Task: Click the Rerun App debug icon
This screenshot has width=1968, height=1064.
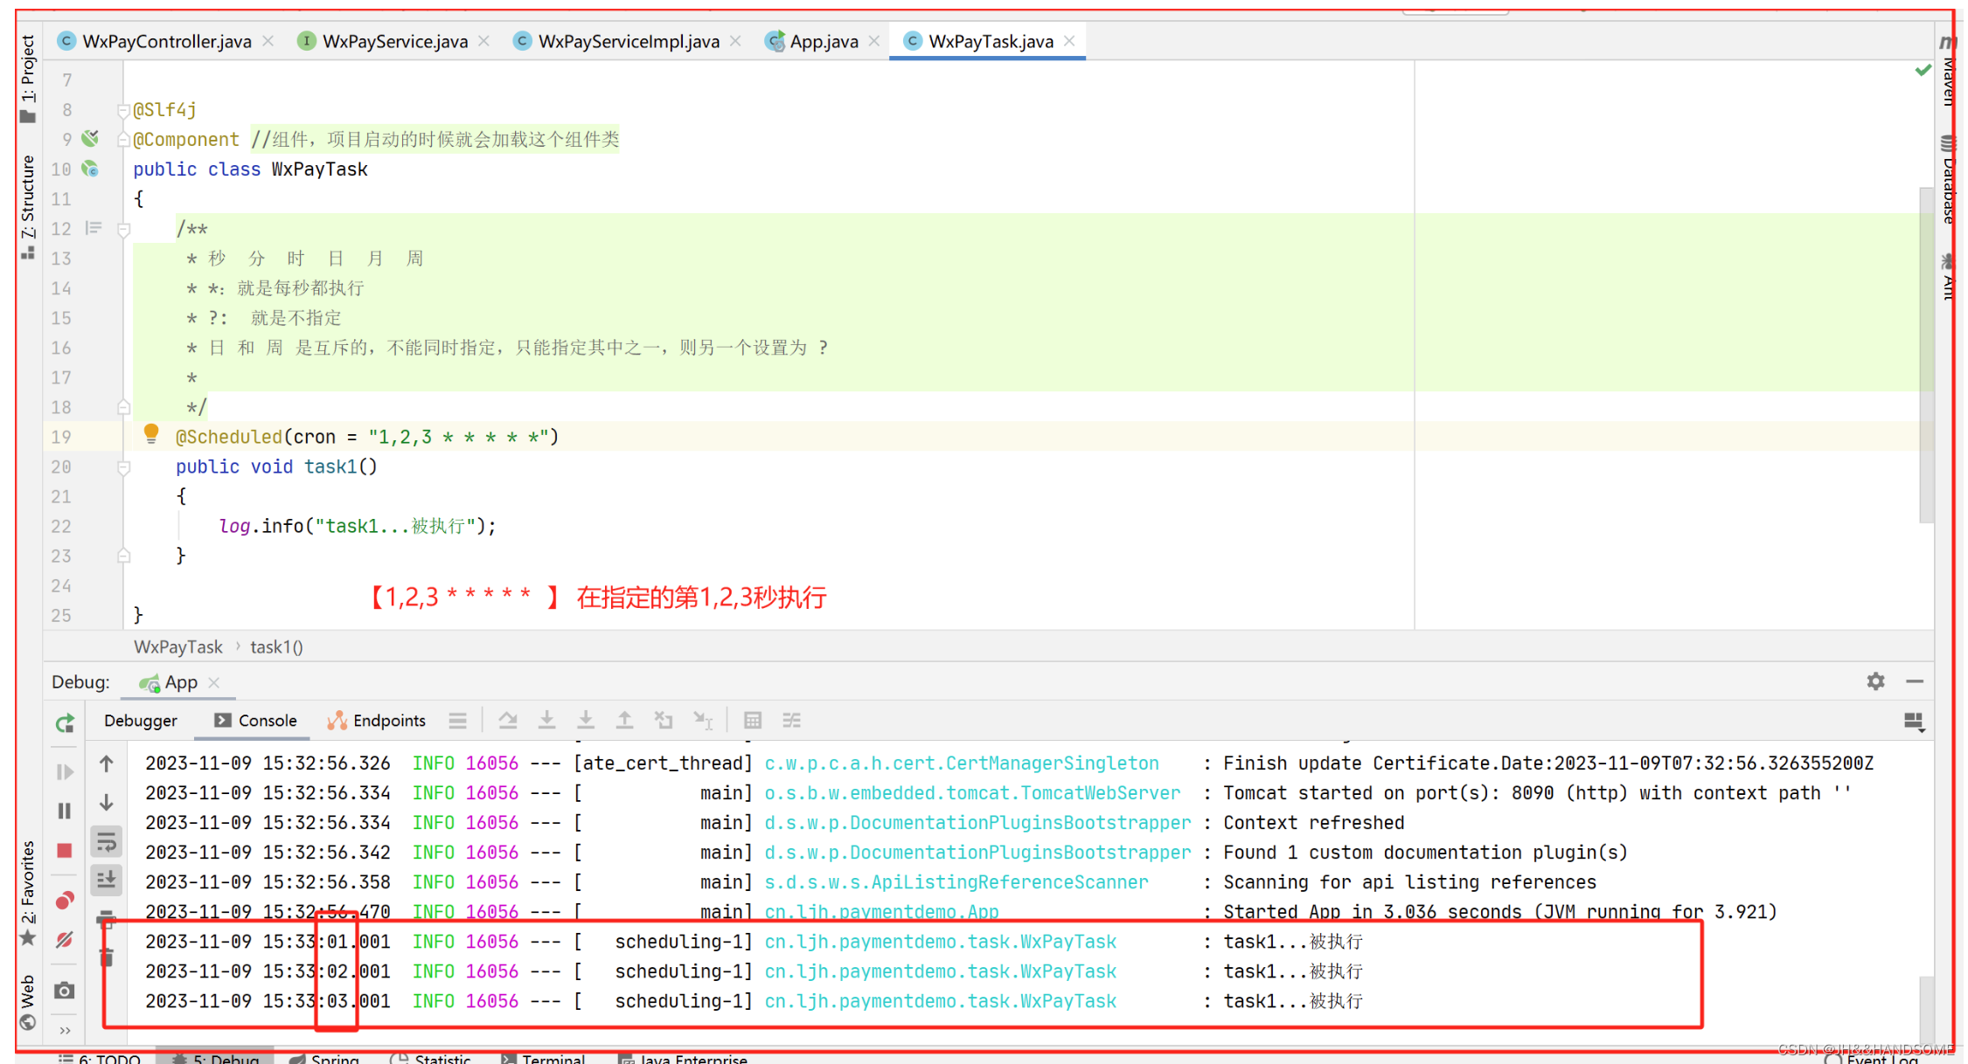Action: pos(65,723)
